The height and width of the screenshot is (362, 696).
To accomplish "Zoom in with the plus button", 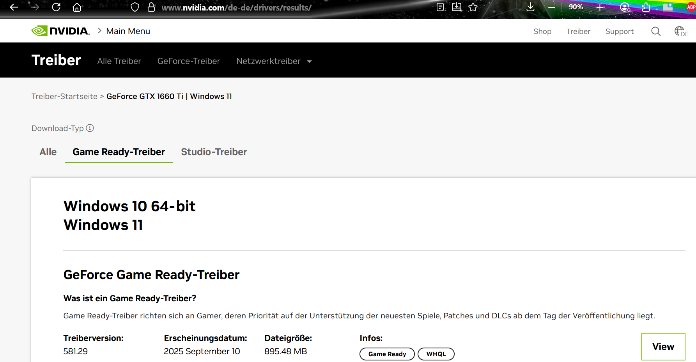I will pos(600,7).
